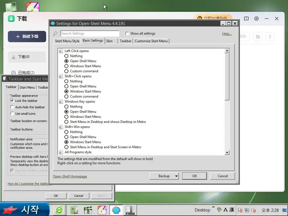This screenshot has width=288, height=216.
Task: Open the 已完成(2) completed list
Action: click(23, 73)
